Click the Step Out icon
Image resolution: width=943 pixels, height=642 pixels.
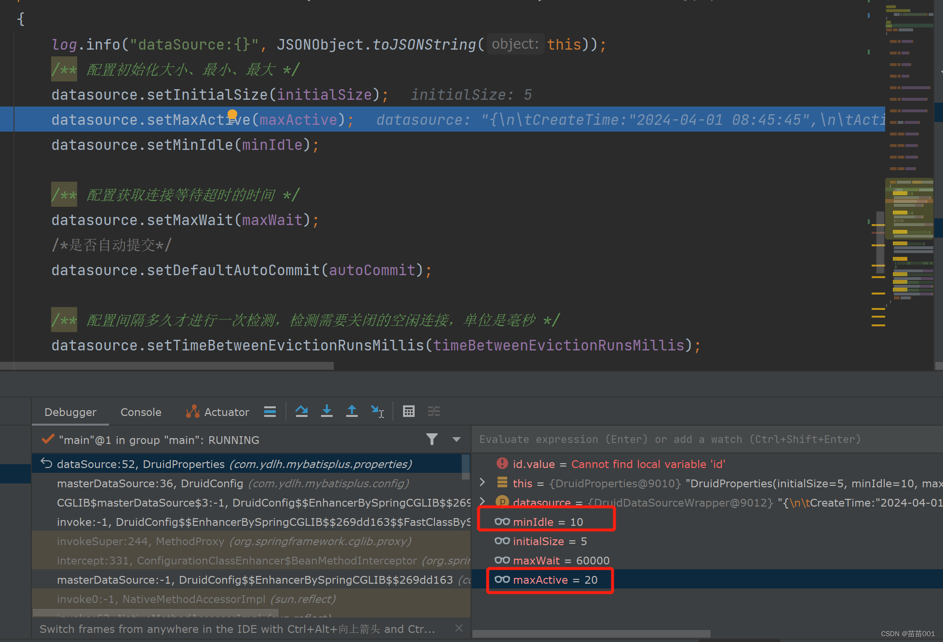352,411
